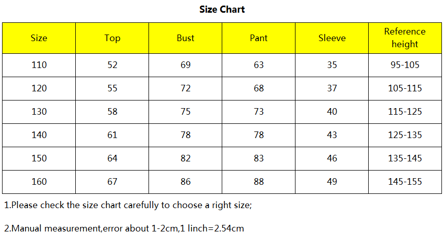Viewport: 445px width, 234px height.
Task: Click the size chart check note text
Action: click(128, 206)
